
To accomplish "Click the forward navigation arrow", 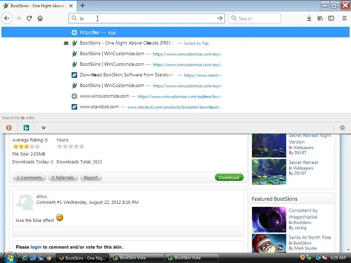I will point(19,18).
